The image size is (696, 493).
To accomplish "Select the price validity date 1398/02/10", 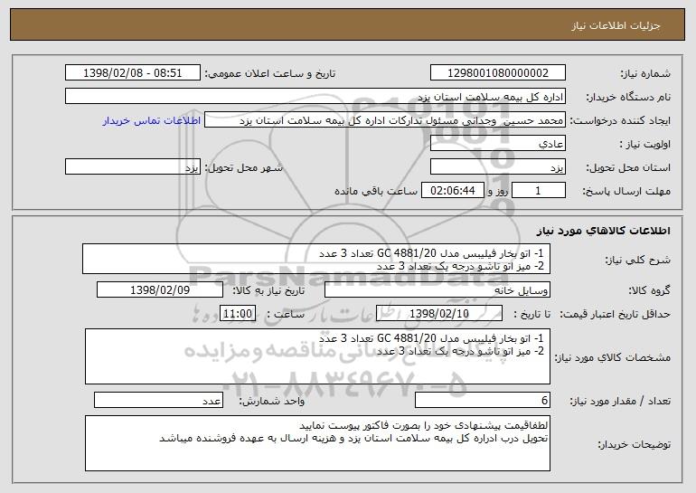I will [x=439, y=314].
